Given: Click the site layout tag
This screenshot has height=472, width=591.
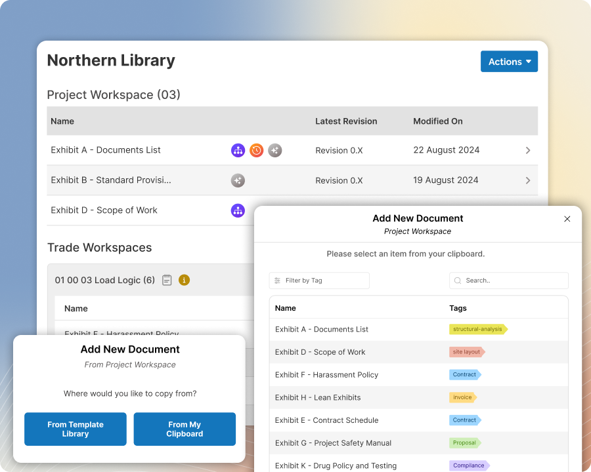Looking at the screenshot, I should 467,352.
